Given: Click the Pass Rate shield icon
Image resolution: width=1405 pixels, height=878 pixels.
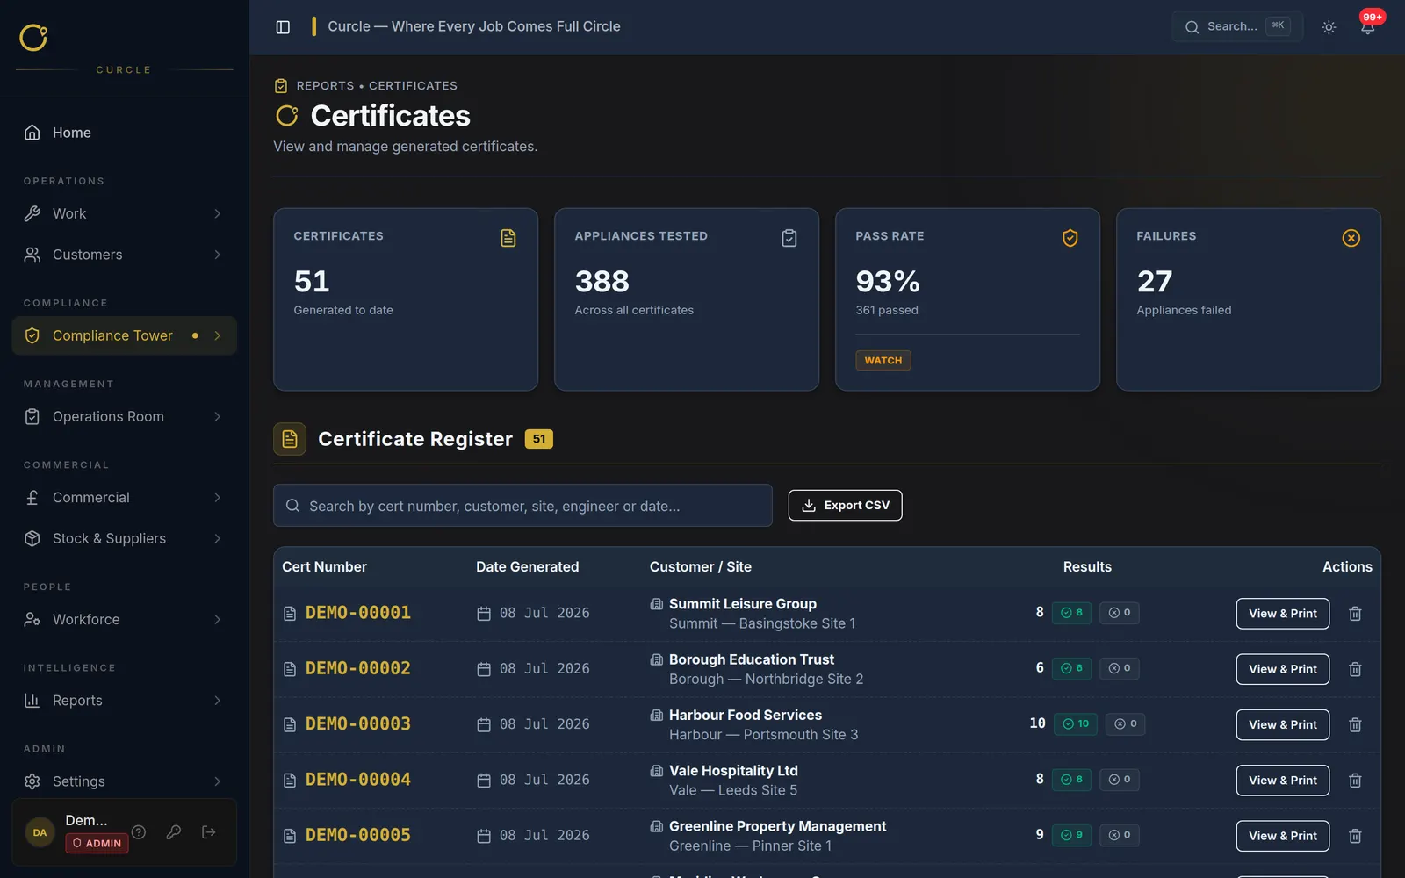Looking at the screenshot, I should click(1070, 238).
